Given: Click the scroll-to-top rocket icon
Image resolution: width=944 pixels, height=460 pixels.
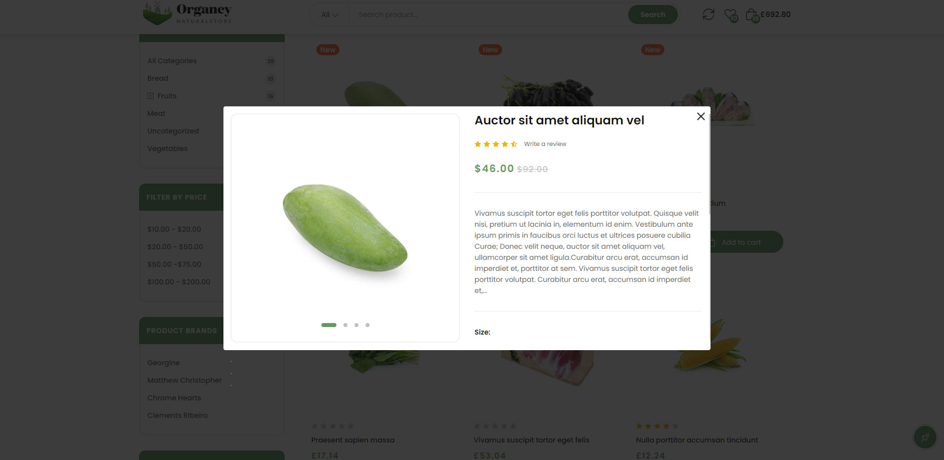Looking at the screenshot, I should pyautogui.click(x=925, y=437).
